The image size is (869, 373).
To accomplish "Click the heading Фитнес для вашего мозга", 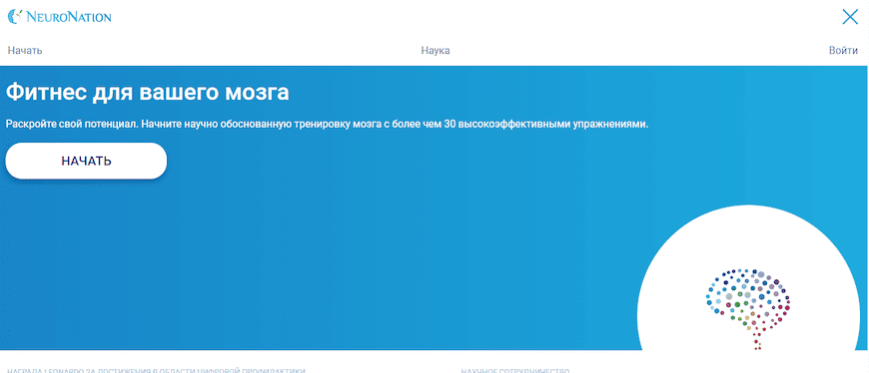I will click(148, 93).
